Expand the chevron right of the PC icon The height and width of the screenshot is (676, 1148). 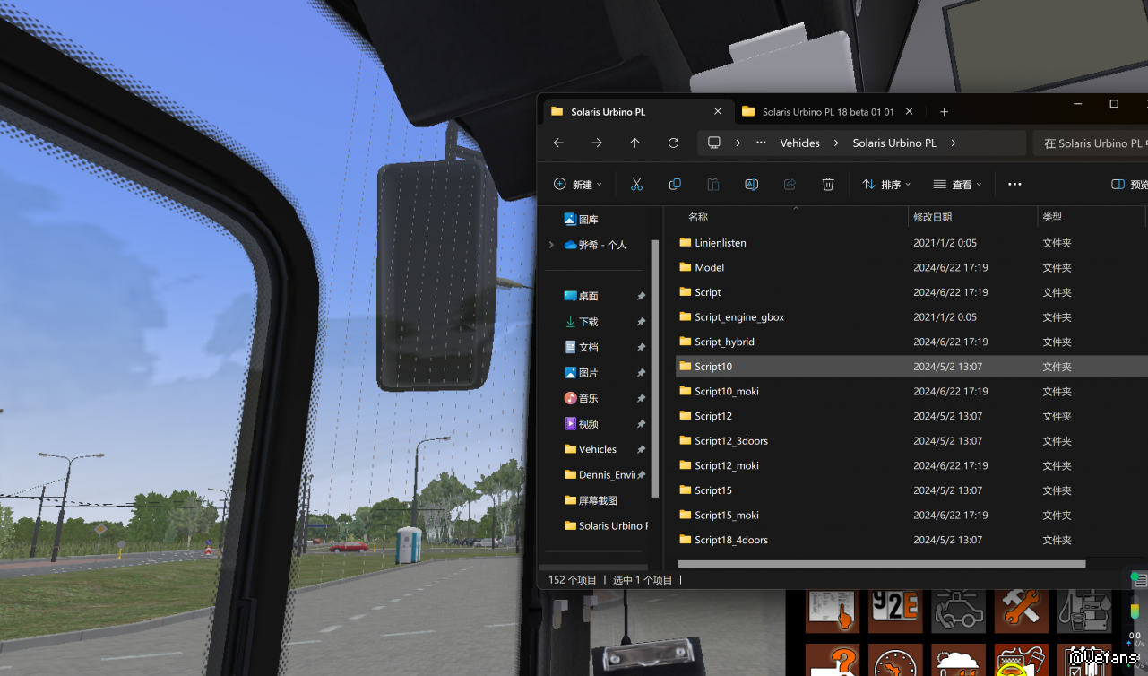[x=738, y=143]
